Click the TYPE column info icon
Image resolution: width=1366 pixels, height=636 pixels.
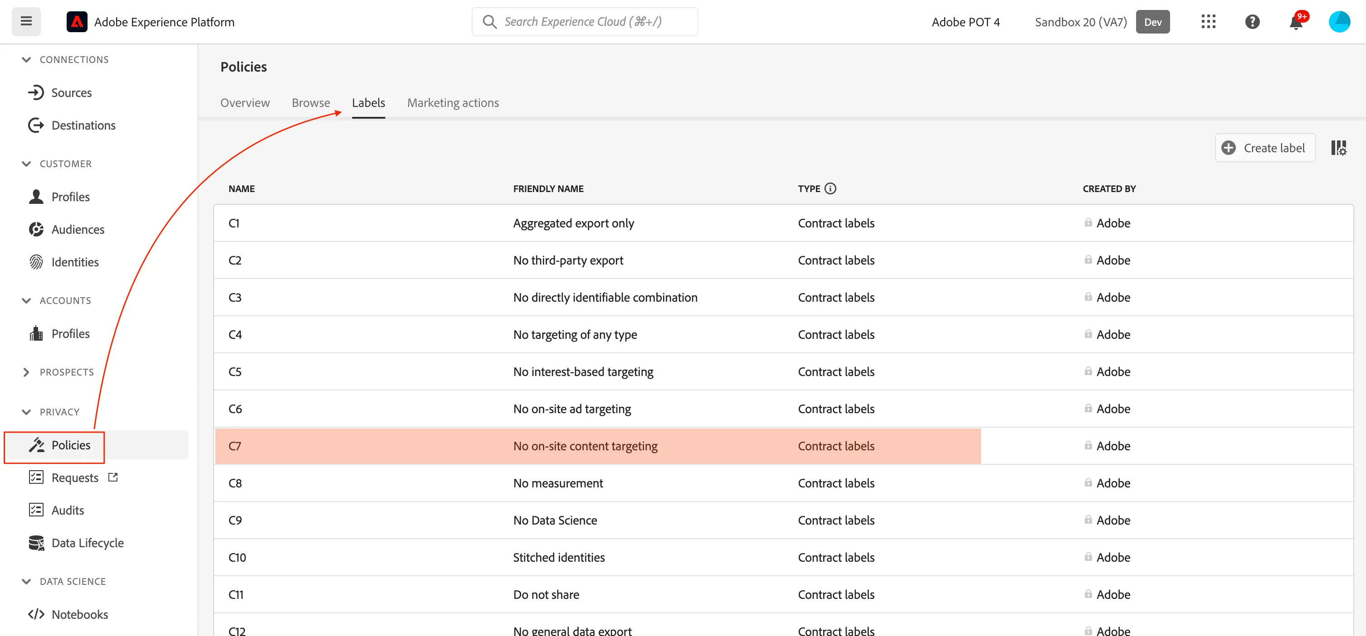tap(830, 188)
